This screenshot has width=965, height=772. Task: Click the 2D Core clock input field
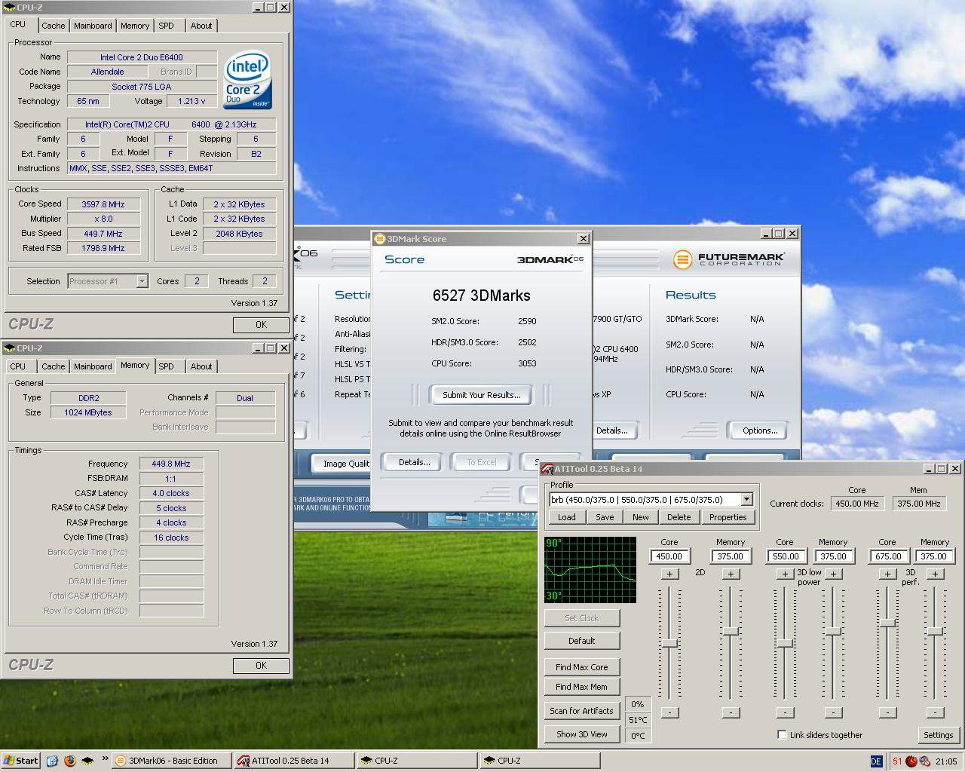tap(669, 556)
